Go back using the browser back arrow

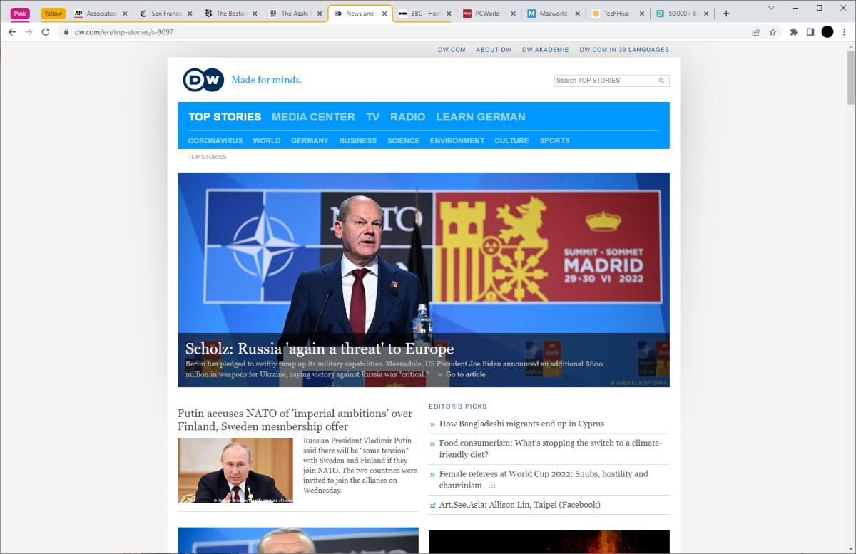coord(12,32)
